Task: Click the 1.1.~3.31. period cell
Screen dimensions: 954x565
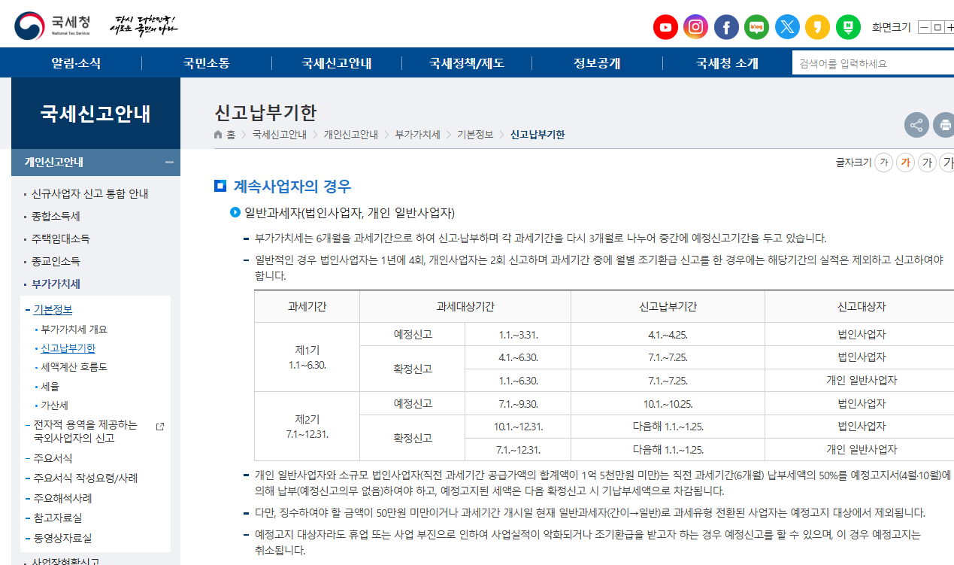Action: (x=518, y=335)
